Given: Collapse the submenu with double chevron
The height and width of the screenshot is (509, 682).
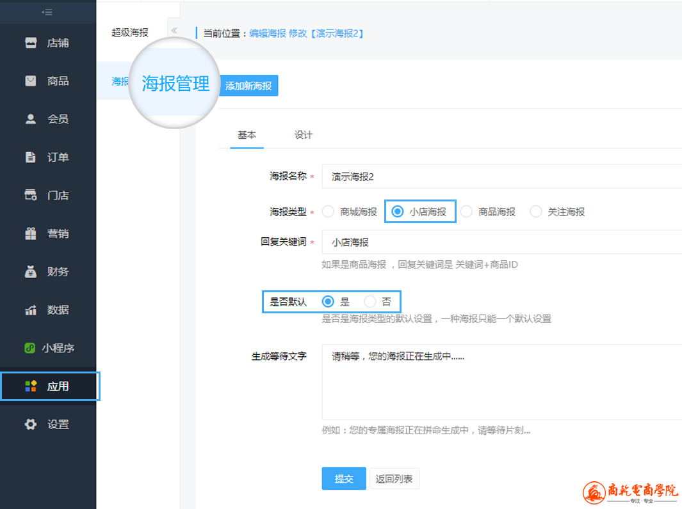Looking at the screenshot, I should [x=174, y=31].
